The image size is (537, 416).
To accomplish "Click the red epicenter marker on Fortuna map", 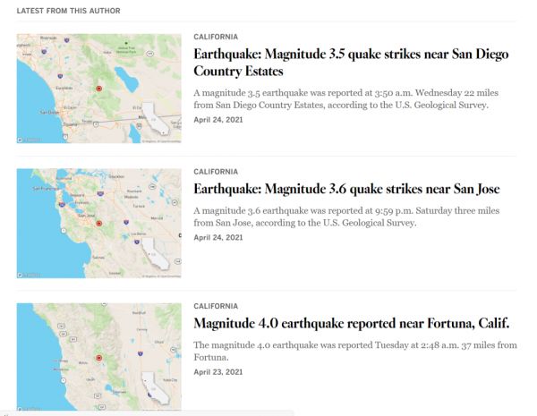I will click(x=99, y=357).
